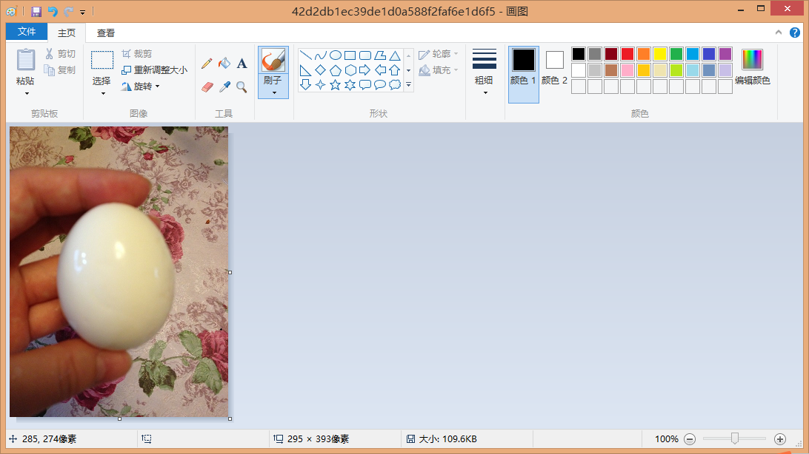This screenshot has width=809, height=454.
Task: Click the Paste (粘贴) clipboard button
Action: [25, 61]
